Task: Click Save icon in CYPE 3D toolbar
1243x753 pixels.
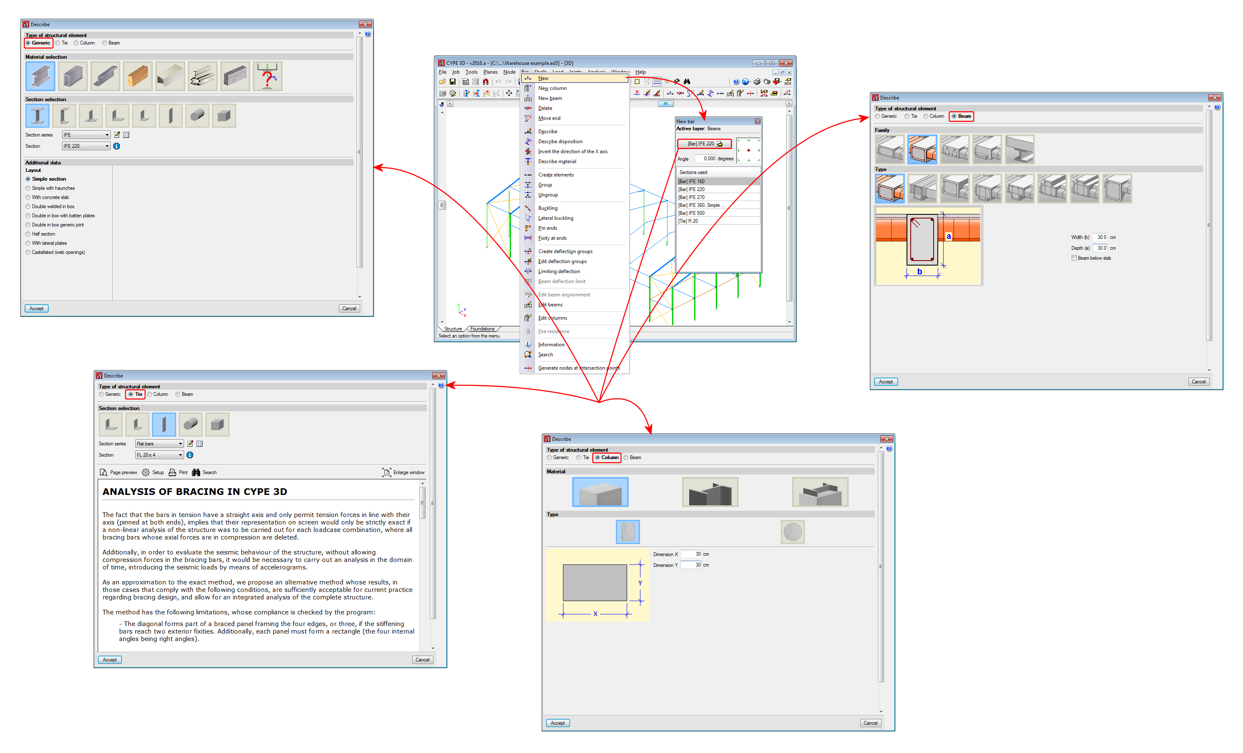Action: (x=453, y=82)
